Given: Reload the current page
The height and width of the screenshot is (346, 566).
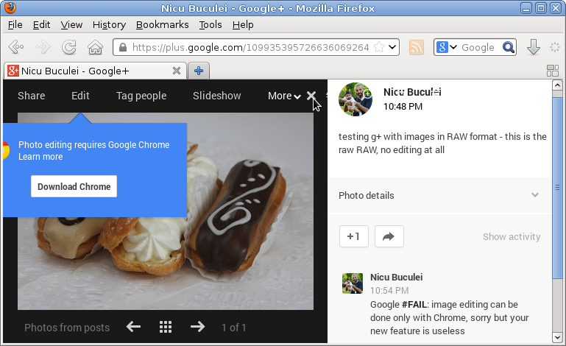Looking at the screenshot, I should pos(69,47).
